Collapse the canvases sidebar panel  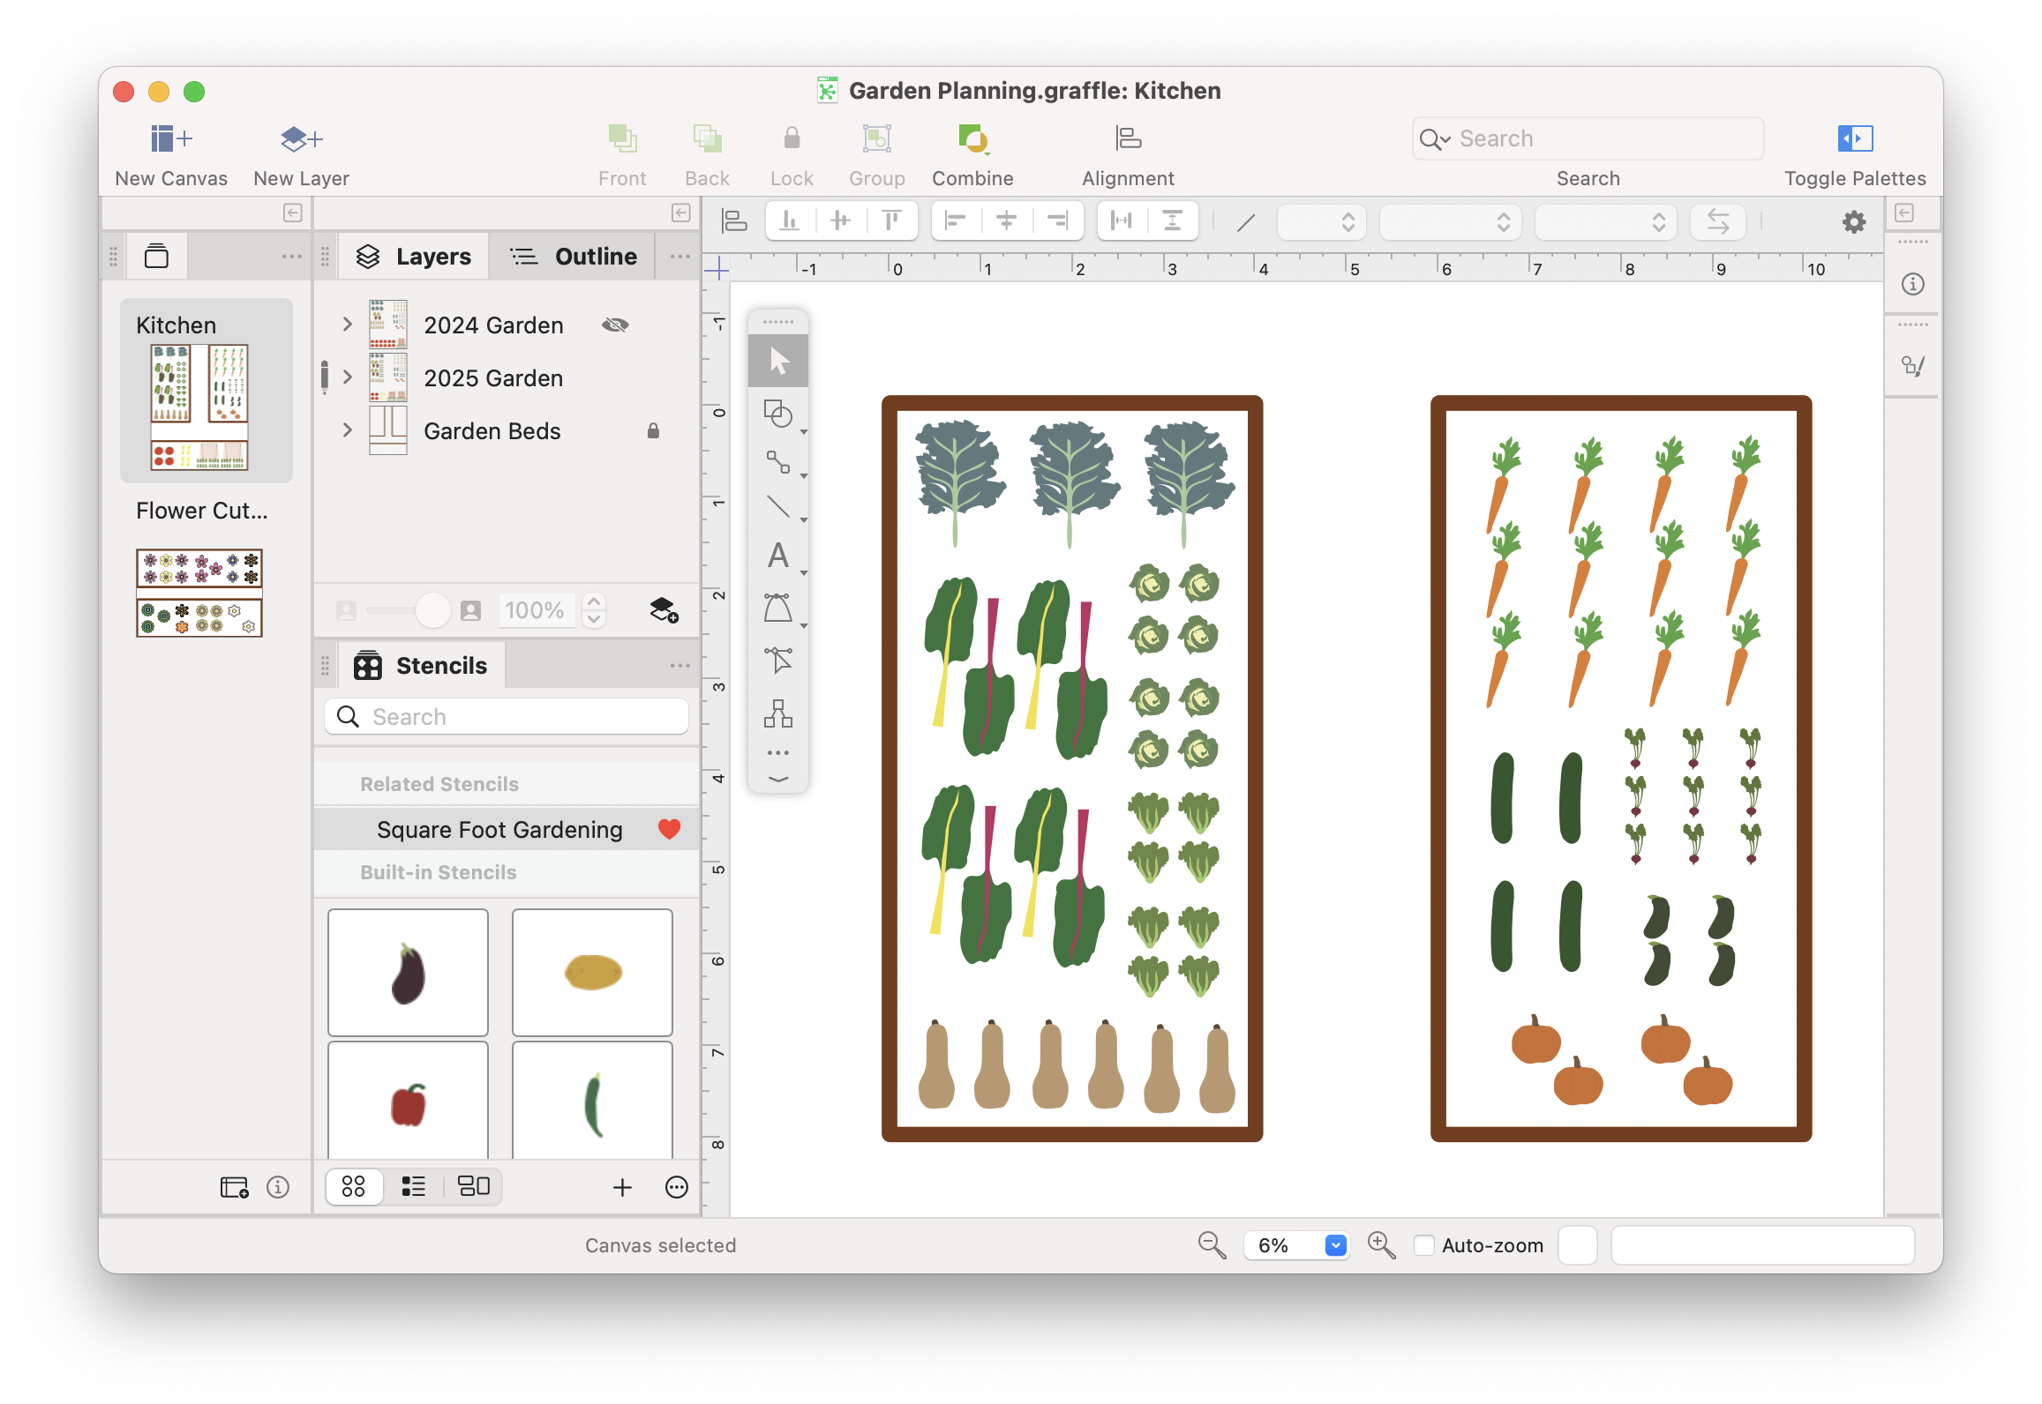point(293,213)
